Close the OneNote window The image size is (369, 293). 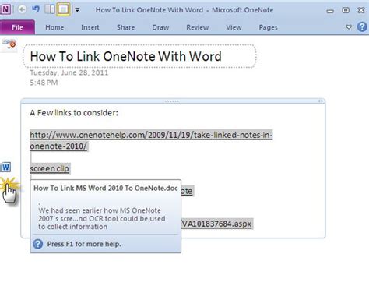361,10
